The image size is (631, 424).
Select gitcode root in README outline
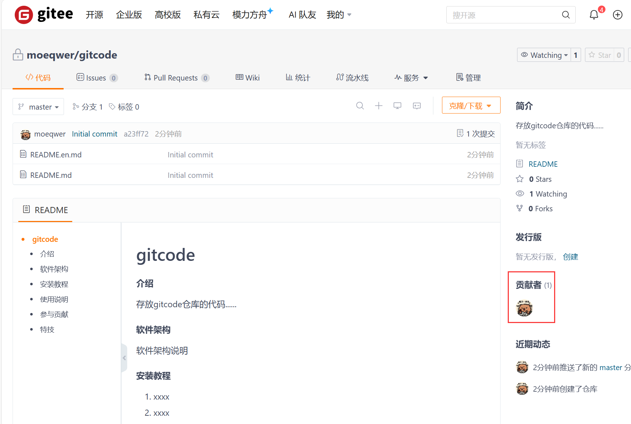click(45, 239)
